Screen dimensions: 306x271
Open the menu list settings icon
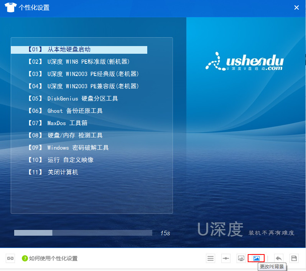pos(211,258)
